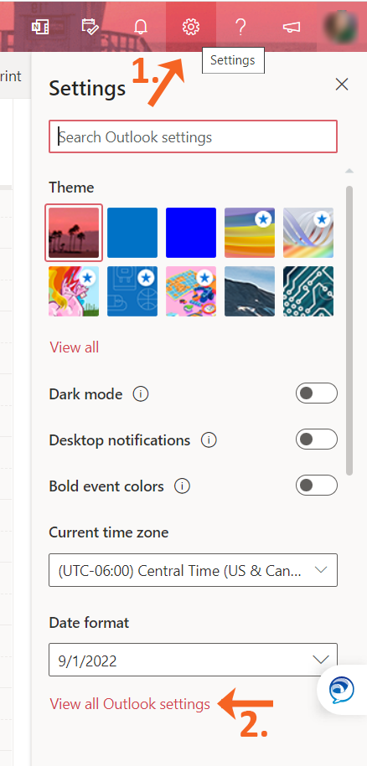Show the Dark mode info icon
367x766 pixels.
point(140,393)
